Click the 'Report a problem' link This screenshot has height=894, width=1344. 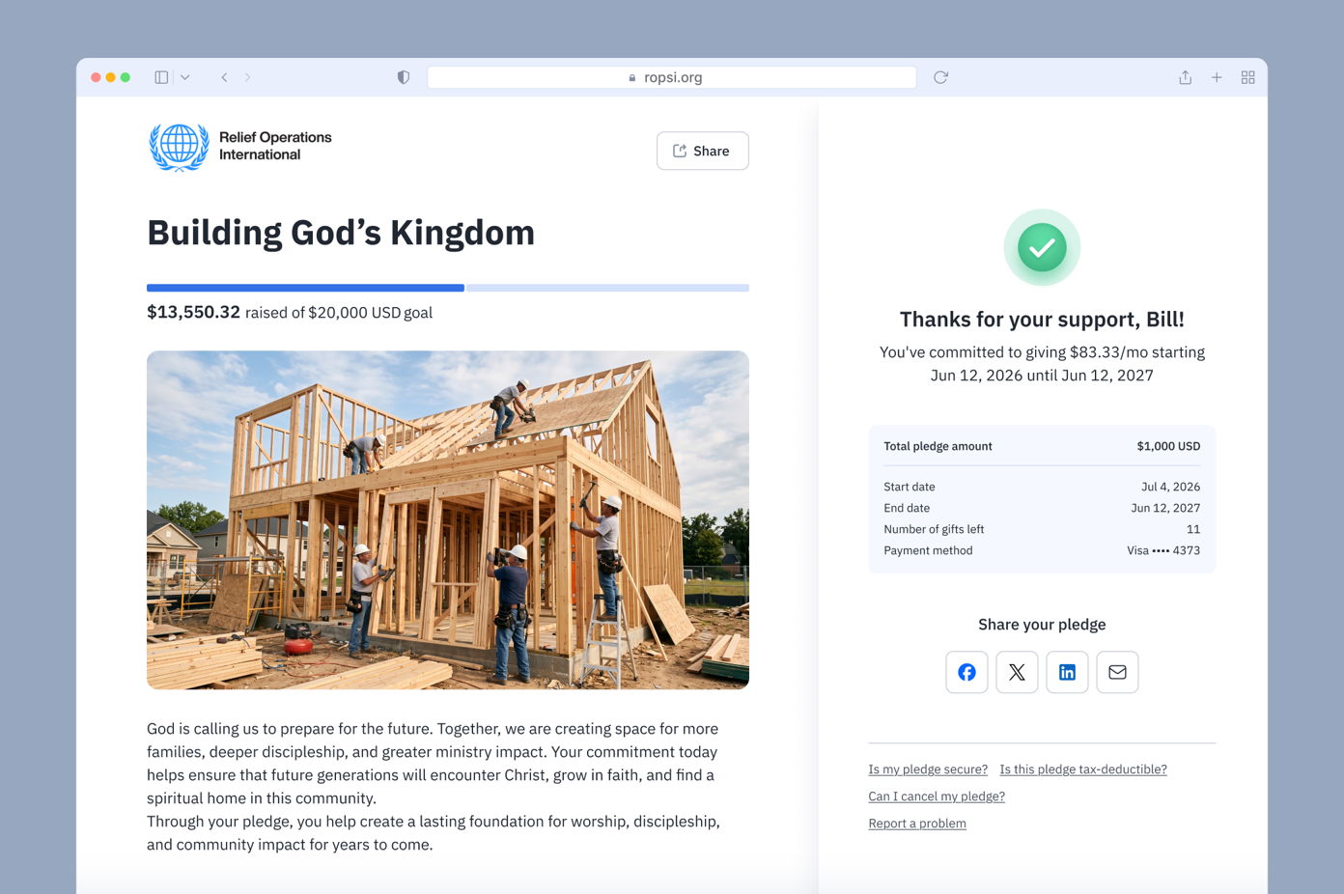tap(917, 824)
